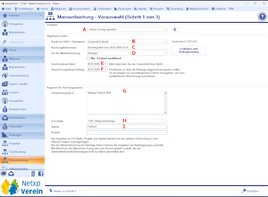
Task: Open the Mitglieder menu in menu bar
Action: 58,9
